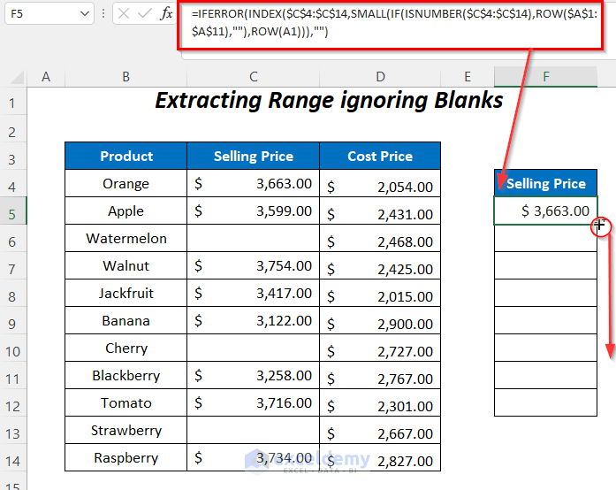Viewport: 616px width, 490px height.
Task: Click the 'Raspberry' product cell
Action: click(125, 458)
